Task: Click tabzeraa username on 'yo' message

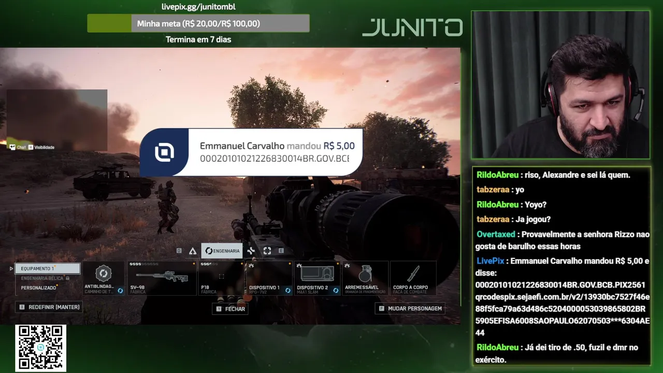Action: (x=493, y=190)
